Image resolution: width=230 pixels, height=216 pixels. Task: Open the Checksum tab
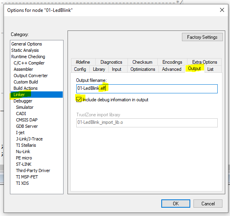pyautogui.click(x=142, y=62)
